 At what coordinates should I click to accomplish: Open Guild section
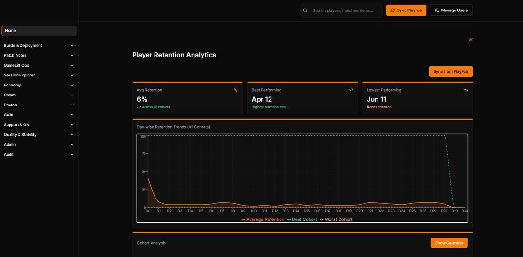(x=39, y=115)
